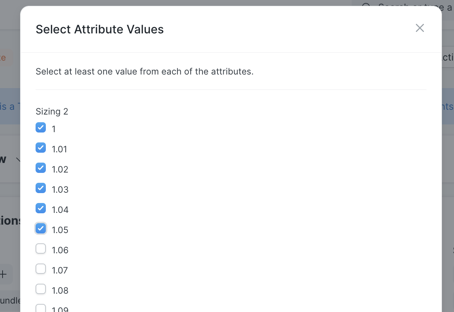Viewport: 454px width, 312px height.
Task: Click the "undle" label at bottom left
Action: (8, 300)
